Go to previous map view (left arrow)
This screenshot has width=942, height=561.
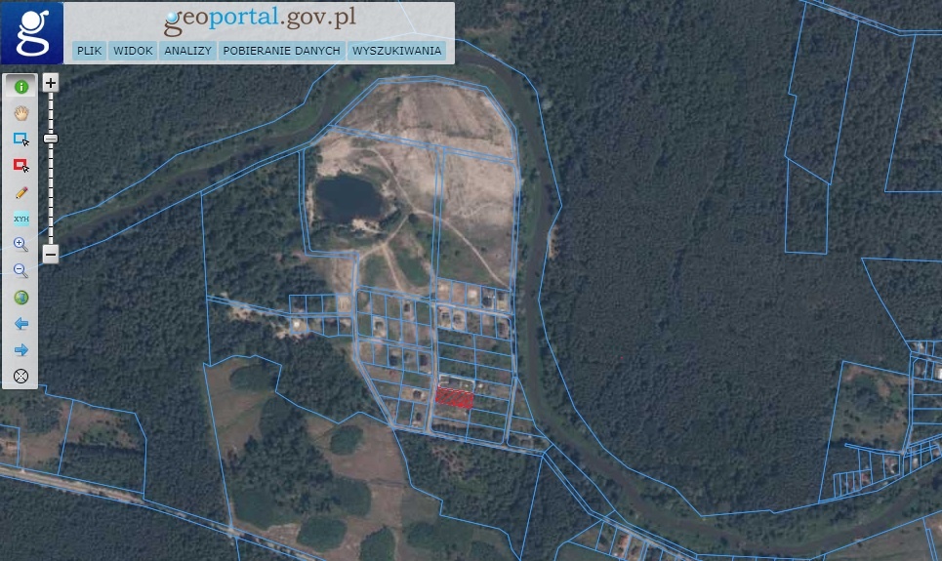point(21,324)
